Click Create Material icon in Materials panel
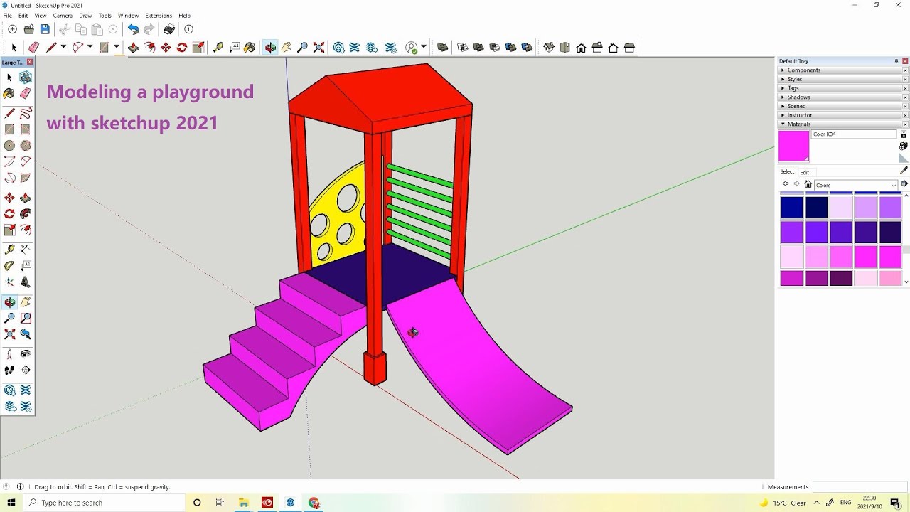910x512 pixels. pos(904,146)
